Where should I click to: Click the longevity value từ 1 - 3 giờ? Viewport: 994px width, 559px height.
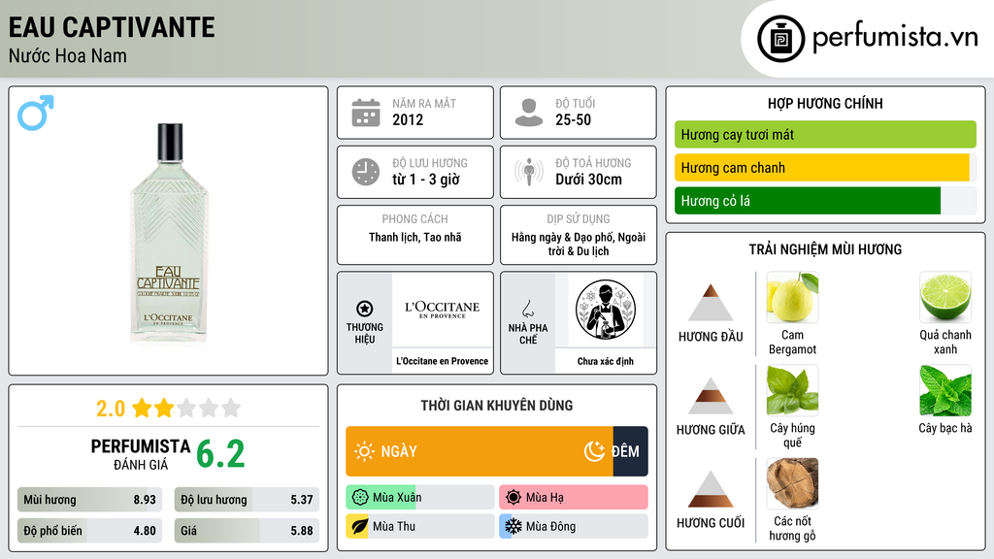pyautogui.click(x=426, y=180)
